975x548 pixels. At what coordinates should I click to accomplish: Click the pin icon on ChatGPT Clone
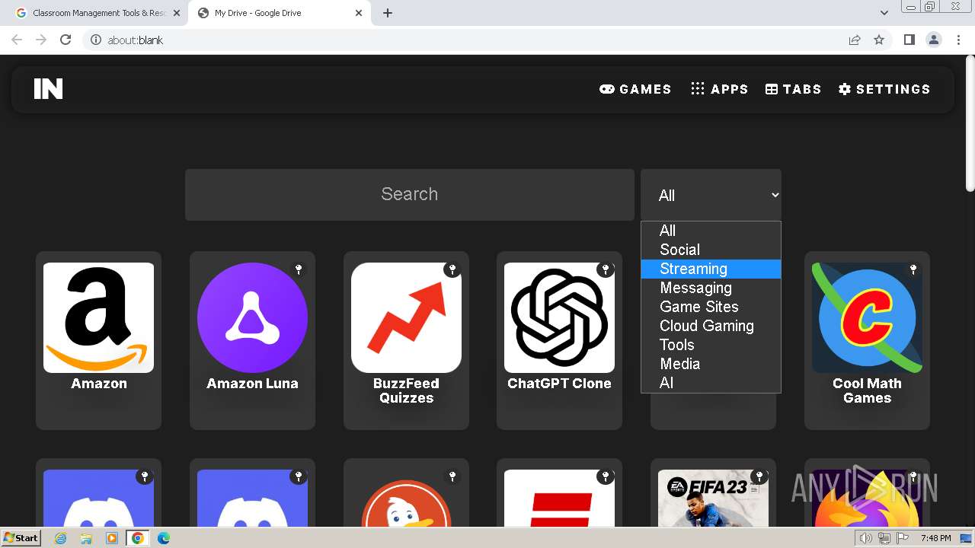point(606,269)
